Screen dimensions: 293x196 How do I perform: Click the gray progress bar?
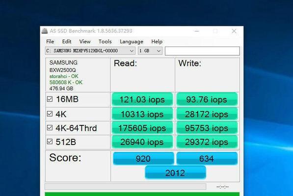(125, 187)
